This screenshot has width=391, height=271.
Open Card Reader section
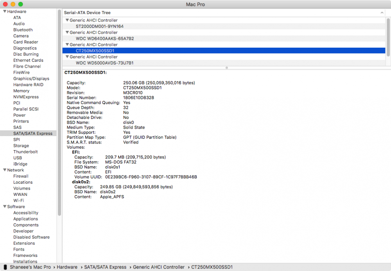26,42
